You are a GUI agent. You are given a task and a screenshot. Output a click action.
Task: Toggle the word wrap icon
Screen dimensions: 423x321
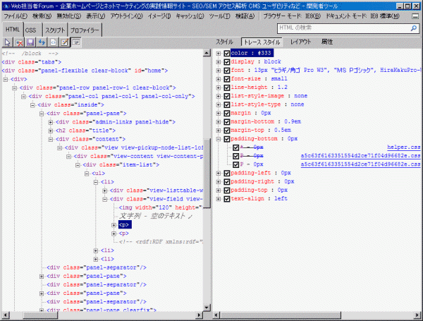coord(76,42)
